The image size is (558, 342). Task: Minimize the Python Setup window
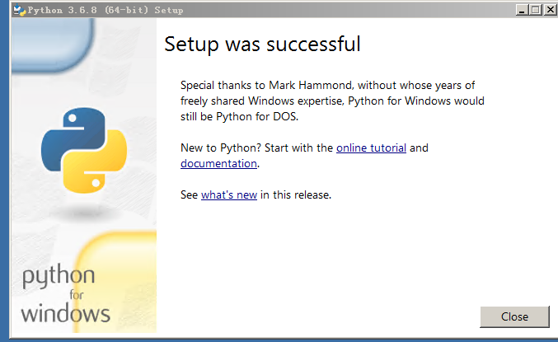click(x=522, y=10)
